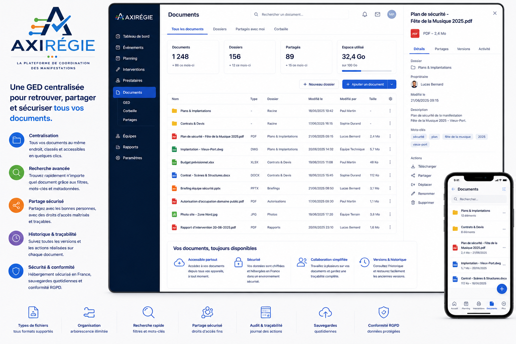Click the PDF icon of Autorisation d'occupation file
Viewport: 516px width, 344px height.
pyautogui.click(x=174, y=202)
